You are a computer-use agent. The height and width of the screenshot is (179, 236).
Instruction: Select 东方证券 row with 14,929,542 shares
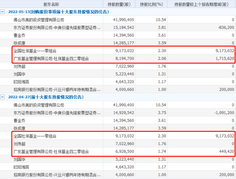tap(57, 113)
